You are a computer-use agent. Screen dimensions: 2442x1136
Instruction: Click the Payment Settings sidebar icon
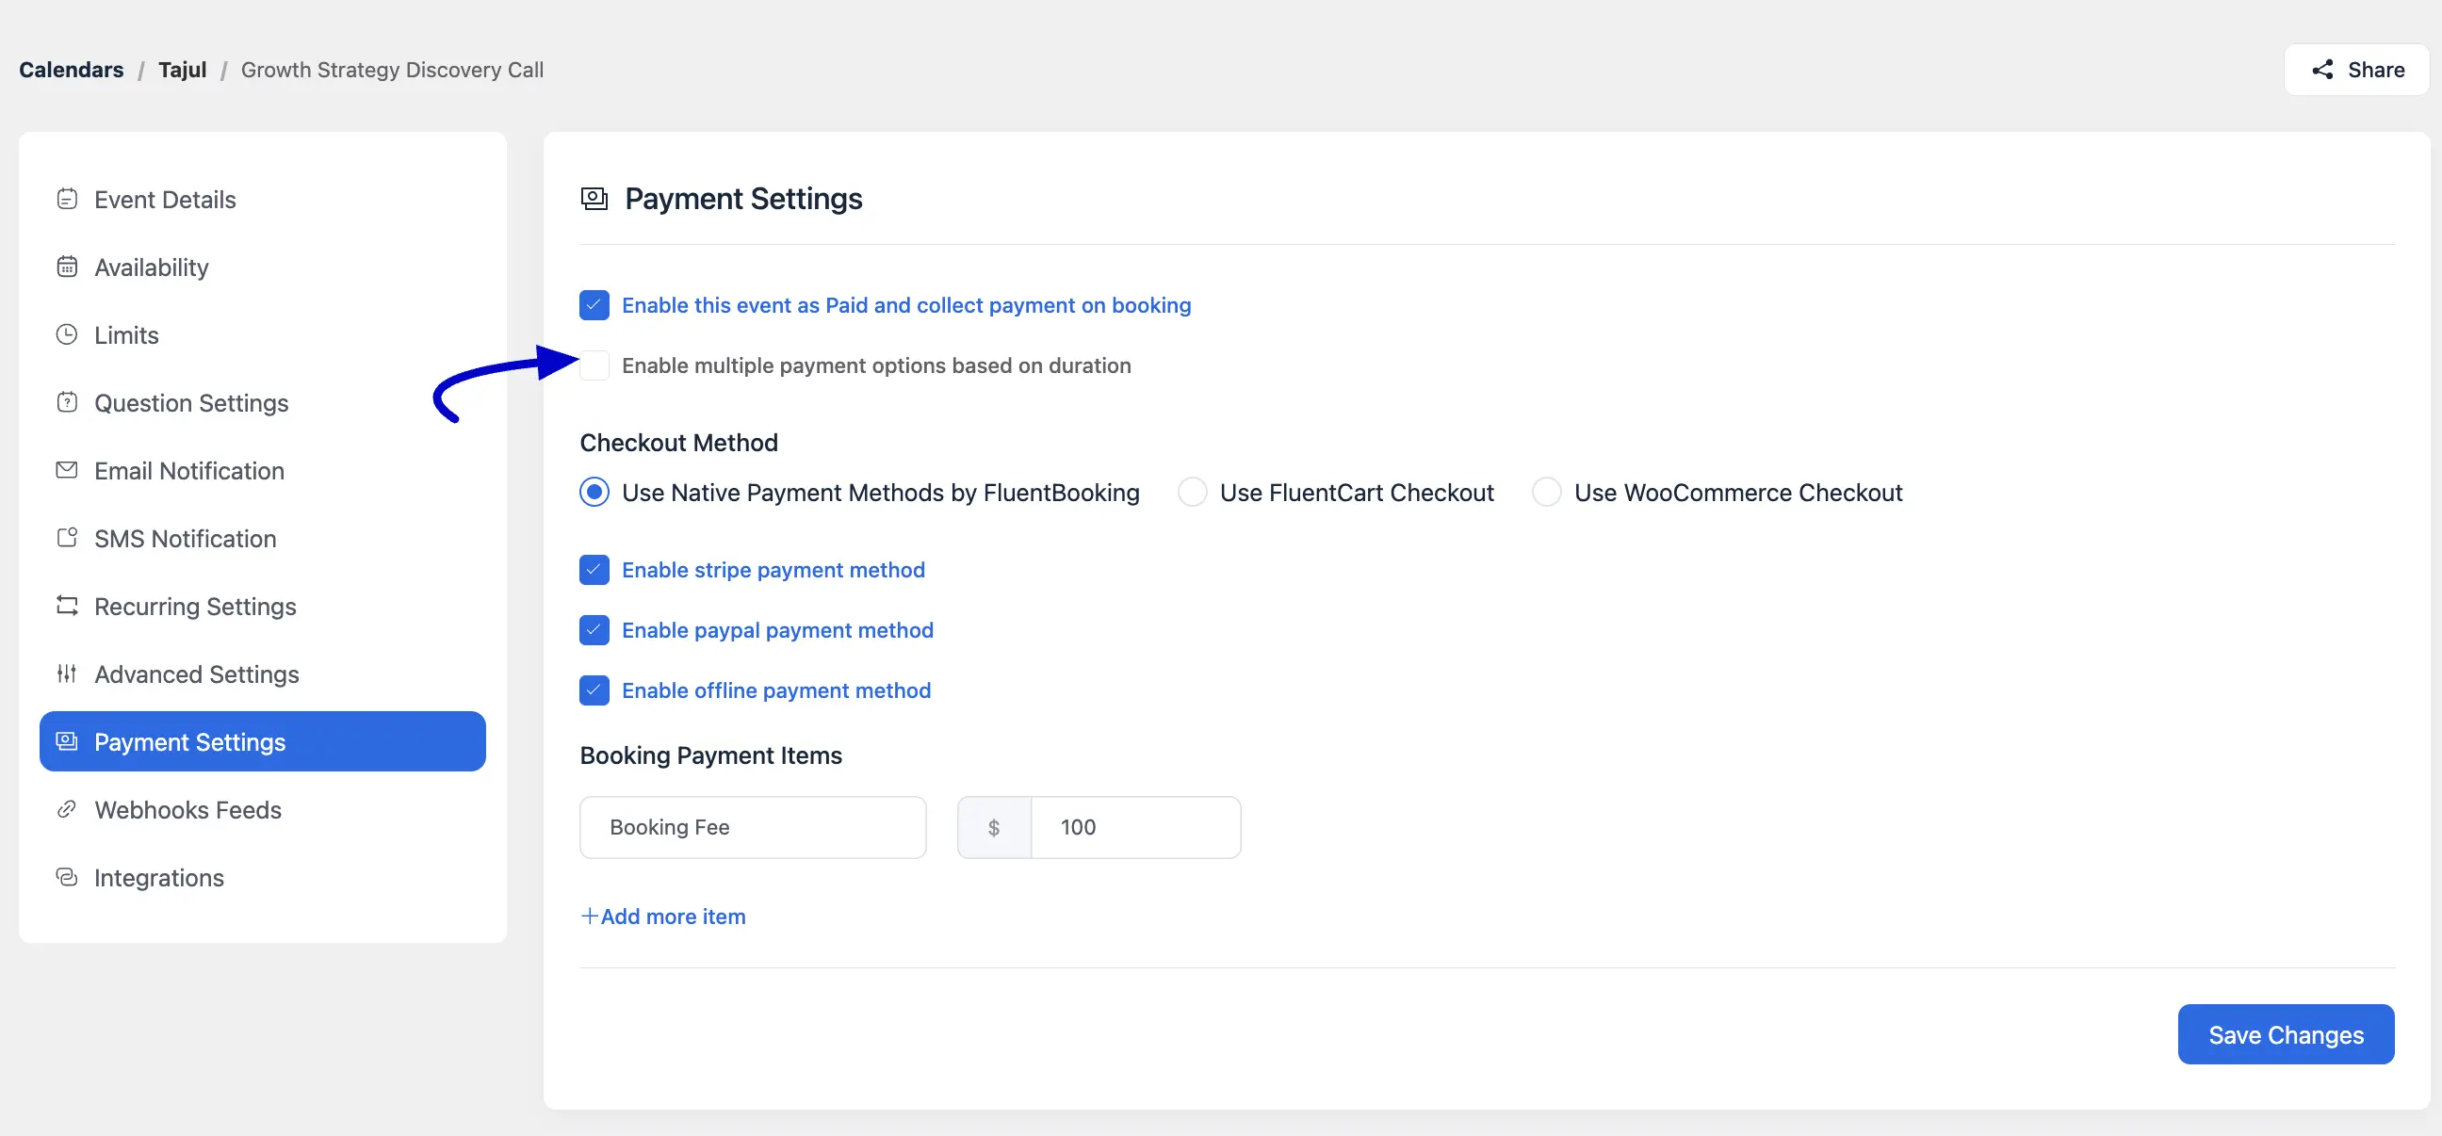66,741
